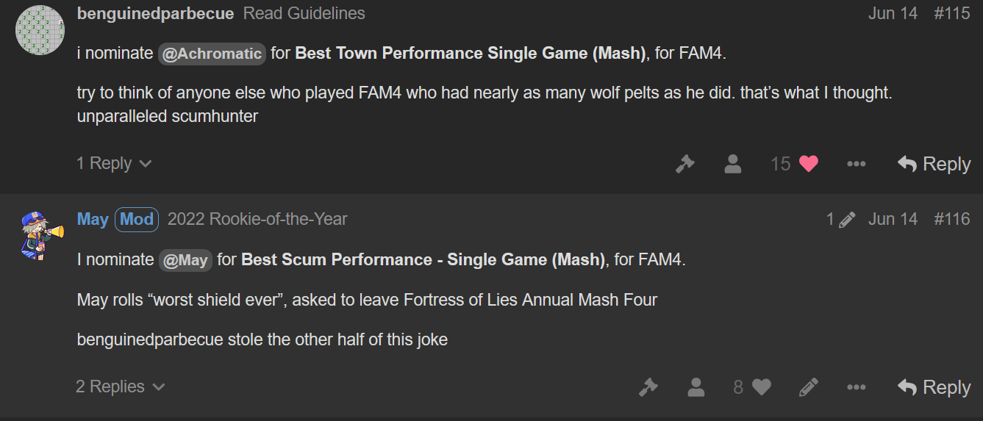983x421 pixels.
Task: Expand the 1 Reply dropdown
Action: tap(114, 163)
